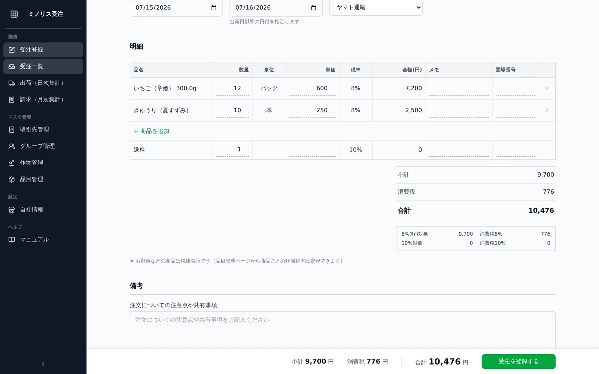
Task: Click the 出荷 truck icon
Action: 12,83
